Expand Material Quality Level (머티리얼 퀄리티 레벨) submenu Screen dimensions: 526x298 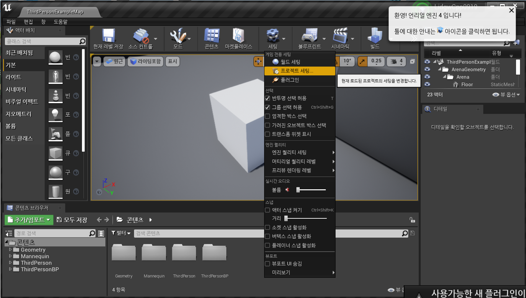(x=300, y=162)
